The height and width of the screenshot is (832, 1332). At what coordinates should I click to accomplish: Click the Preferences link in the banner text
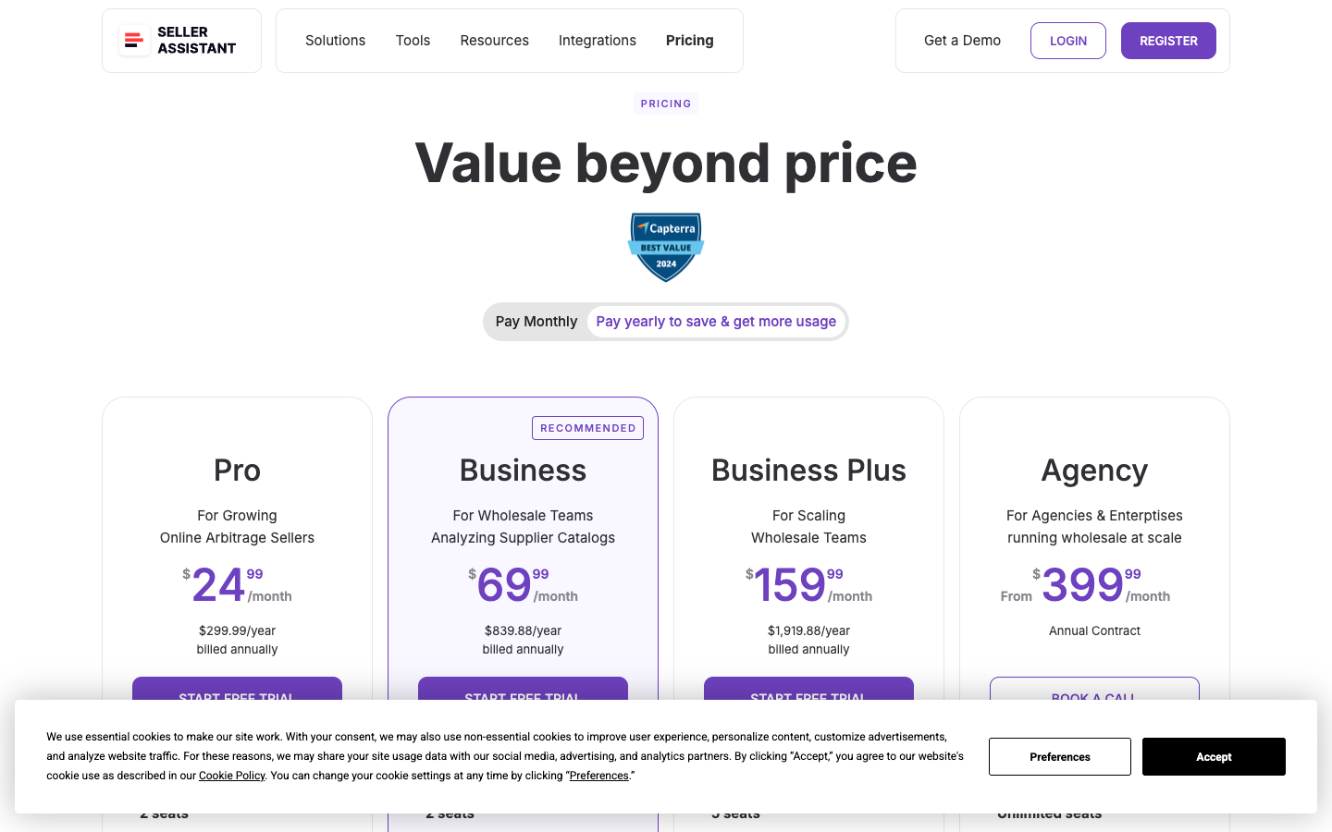(599, 776)
